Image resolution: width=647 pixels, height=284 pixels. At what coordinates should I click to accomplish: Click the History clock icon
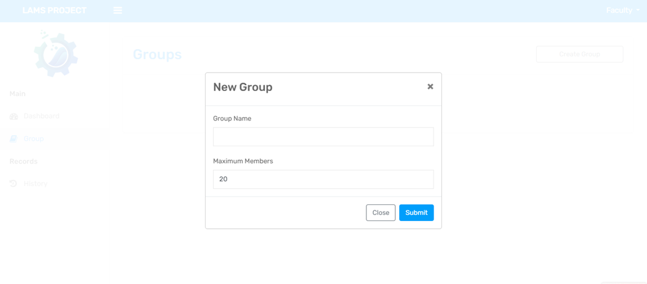click(13, 183)
